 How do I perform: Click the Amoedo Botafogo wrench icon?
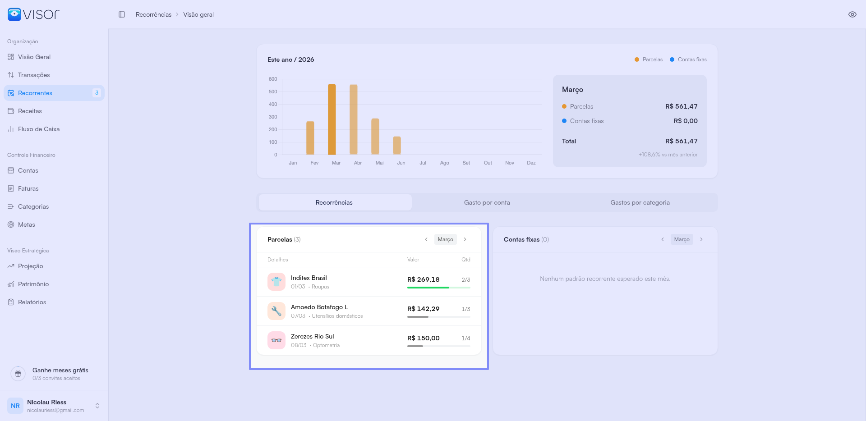click(276, 311)
